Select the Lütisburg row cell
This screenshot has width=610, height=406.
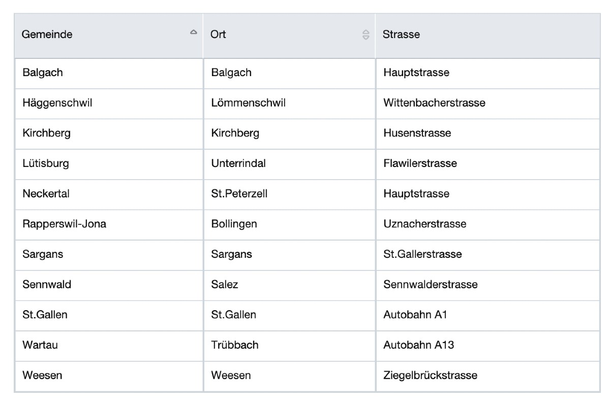pyautogui.click(x=46, y=163)
